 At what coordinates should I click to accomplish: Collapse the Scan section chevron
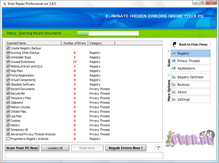click(169, 51)
